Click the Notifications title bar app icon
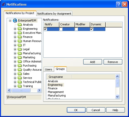The image size is (129, 117). [4, 4]
